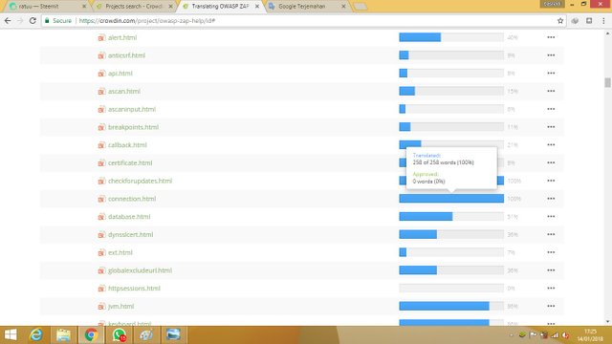Viewport: 612px width, 344px height.
Task: Reload the current page
Action: coord(33,21)
